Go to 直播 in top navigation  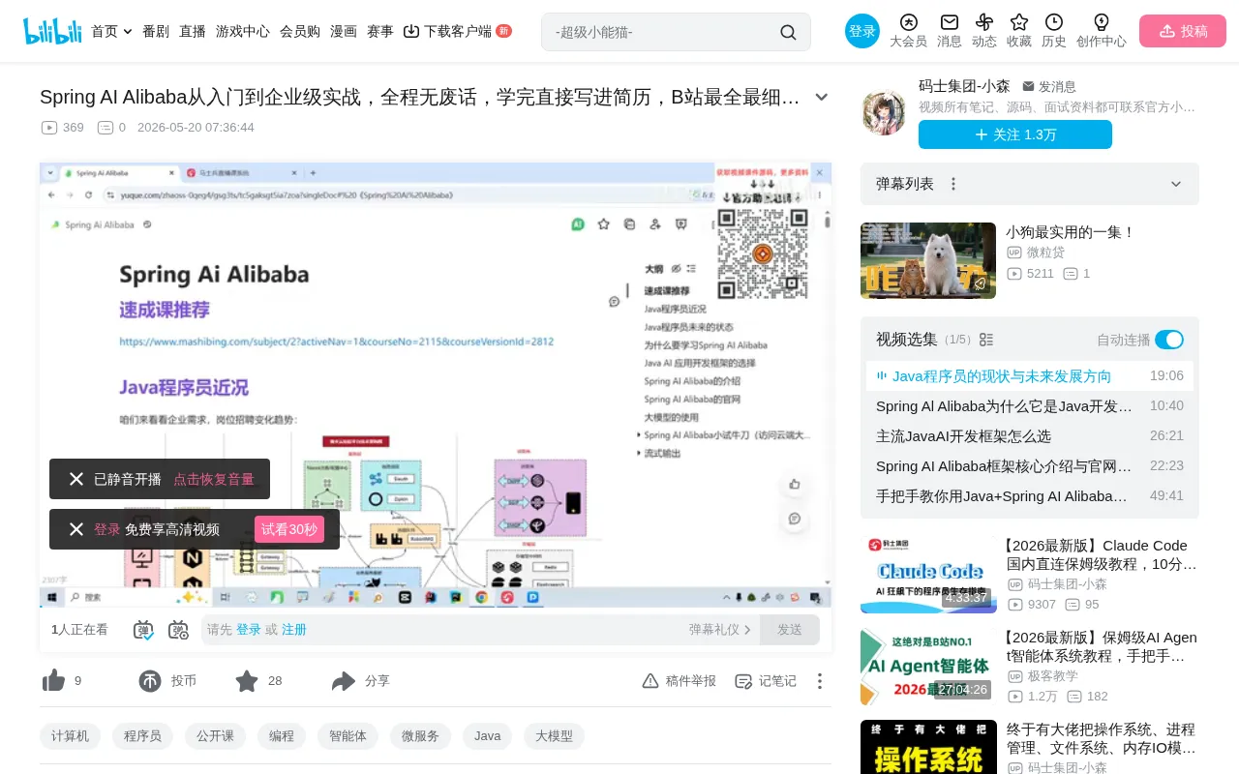[x=193, y=31]
